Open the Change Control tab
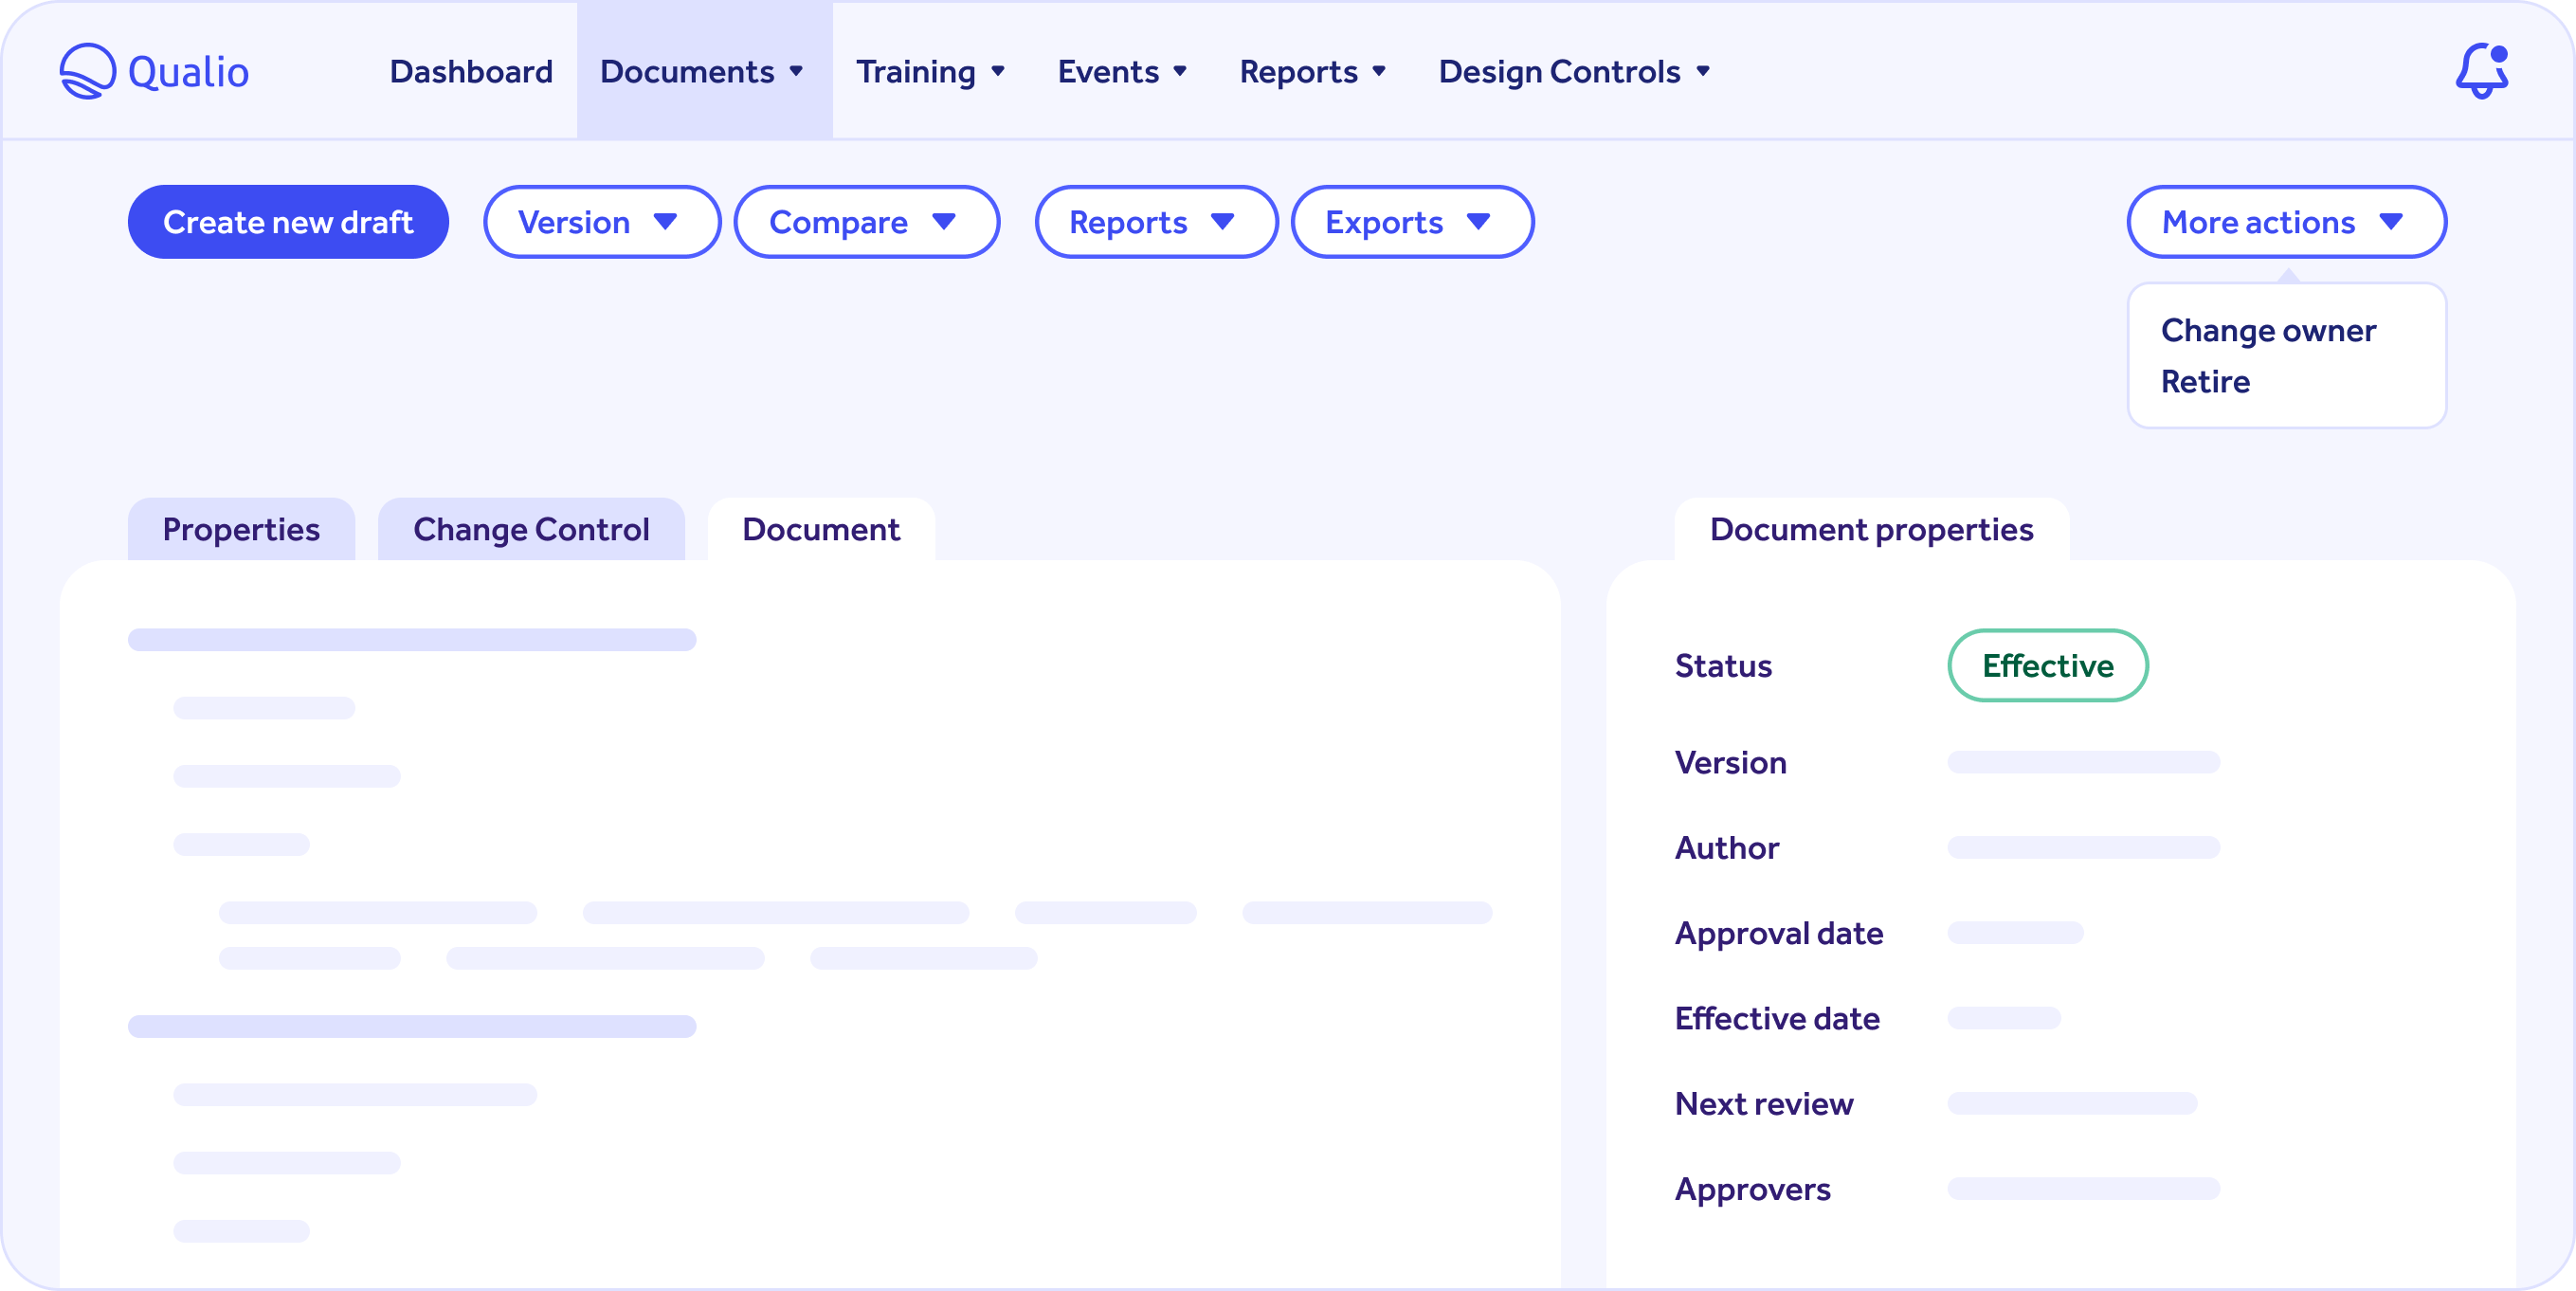The height and width of the screenshot is (1291, 2576). coord(531,529)
